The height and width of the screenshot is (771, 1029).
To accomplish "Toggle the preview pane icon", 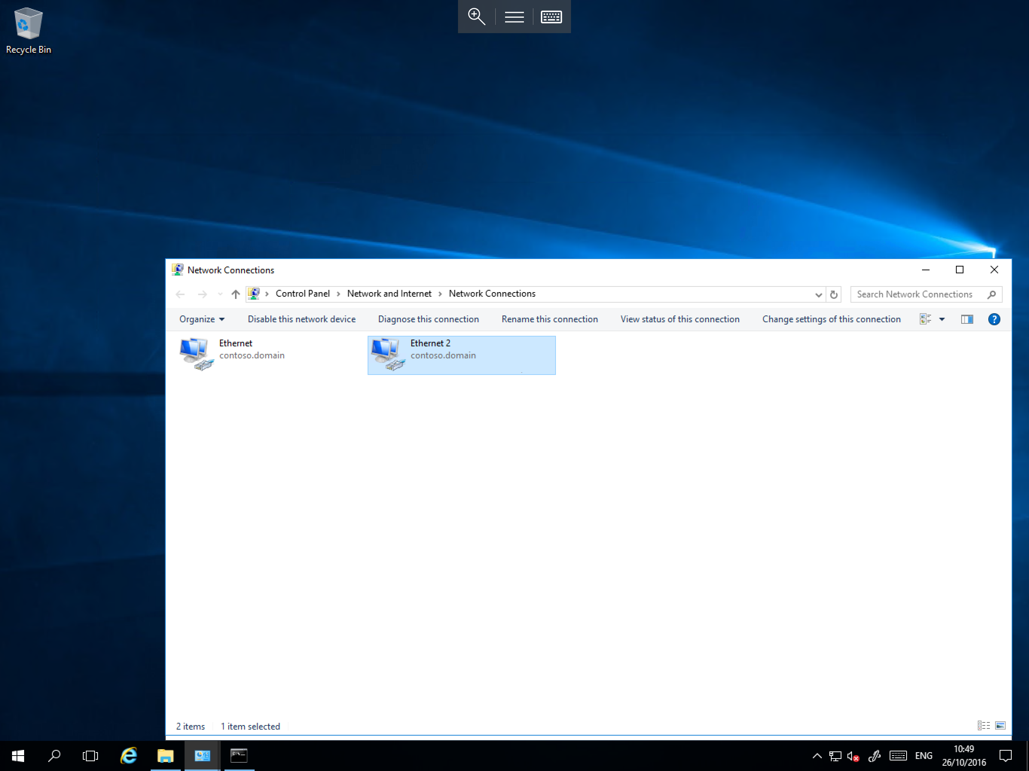I will click(x=966, y=319).
